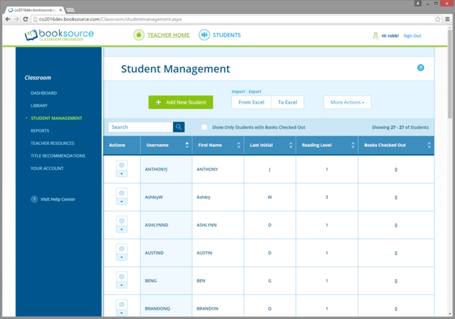Click the Booksource Classroom Organizer logo
455x319 pixels.
59,35
